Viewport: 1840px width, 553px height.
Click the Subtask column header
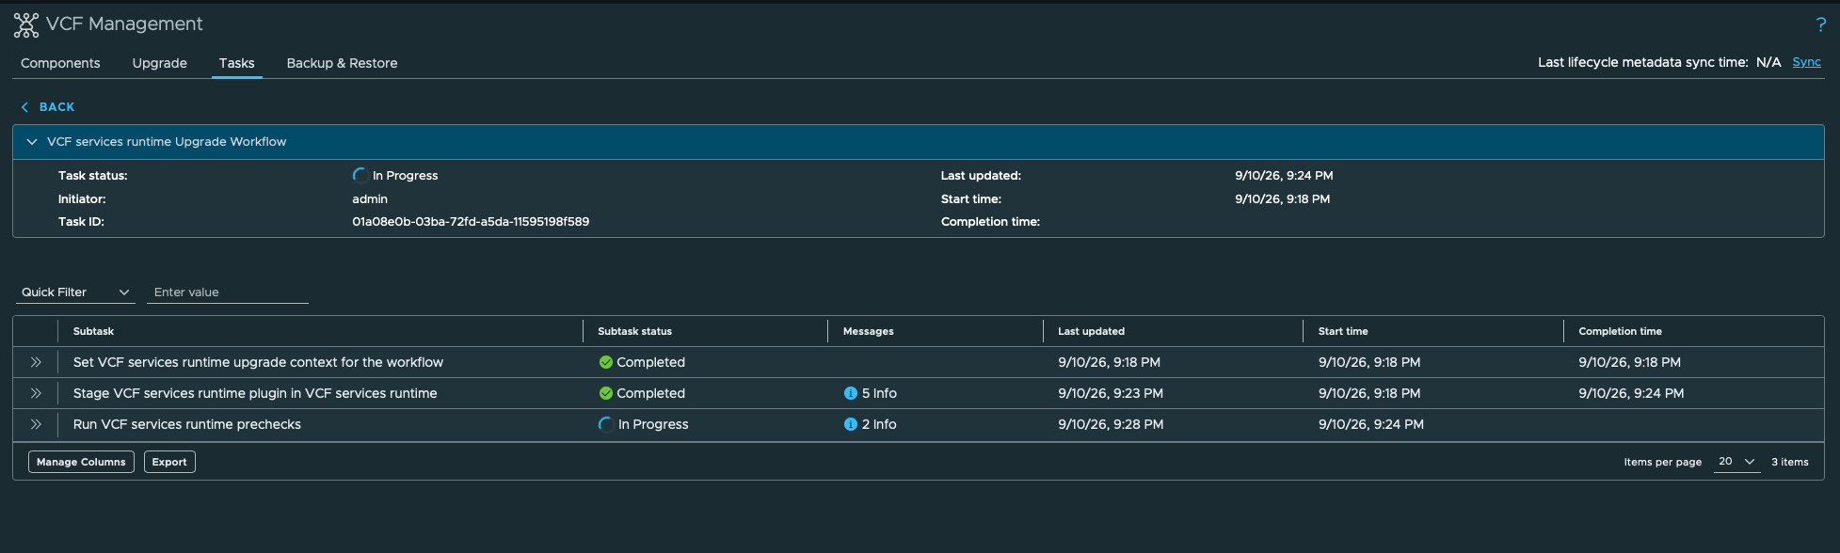coord(93,331)
